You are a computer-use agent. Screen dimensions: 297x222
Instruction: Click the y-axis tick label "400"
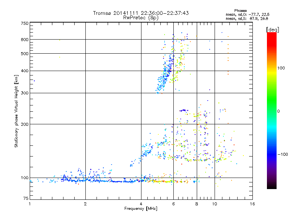point(25,71)
